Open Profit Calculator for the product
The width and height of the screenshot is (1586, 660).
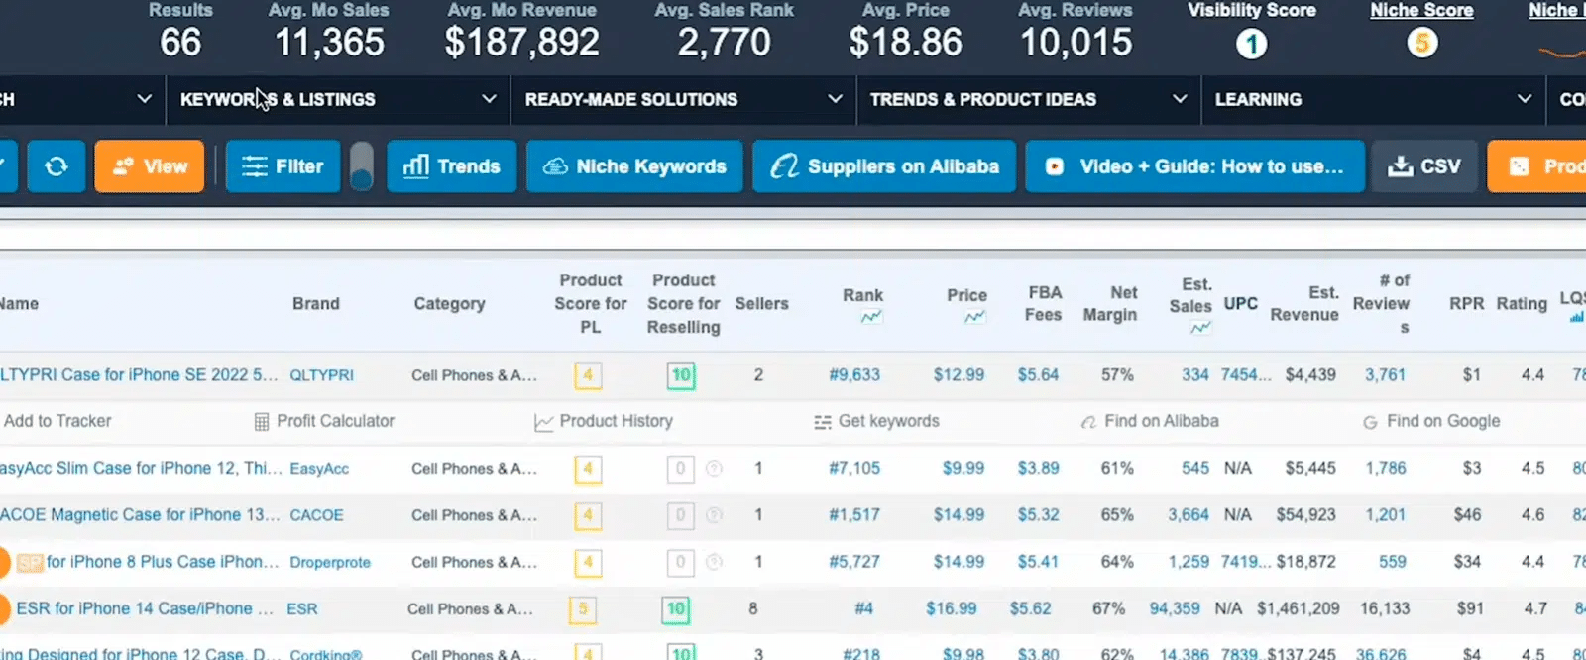point(324,421)
